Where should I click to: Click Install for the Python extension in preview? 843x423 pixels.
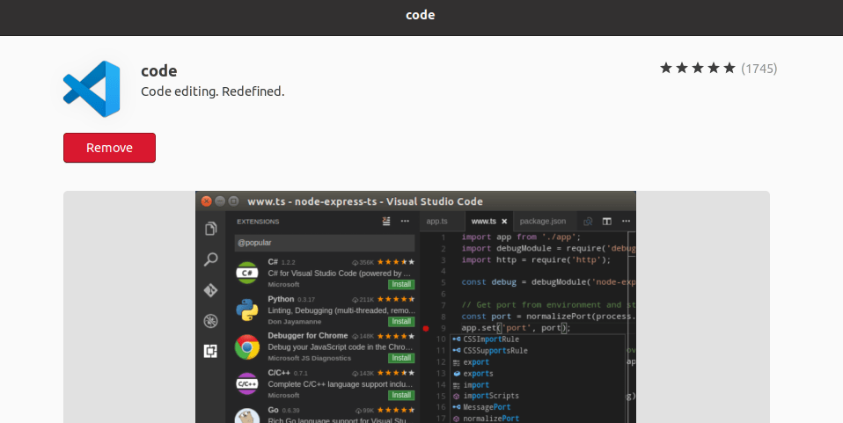click(401, 321)
